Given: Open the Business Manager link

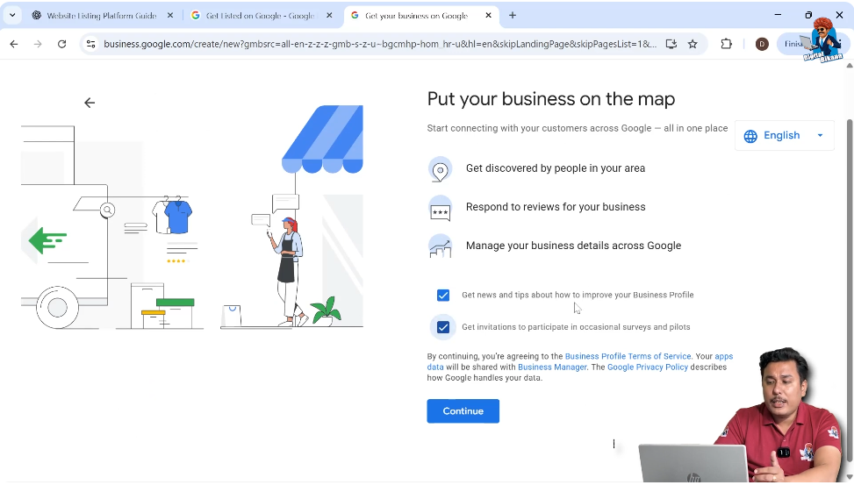Looking at the screenshot, I should tap(552, 367).
